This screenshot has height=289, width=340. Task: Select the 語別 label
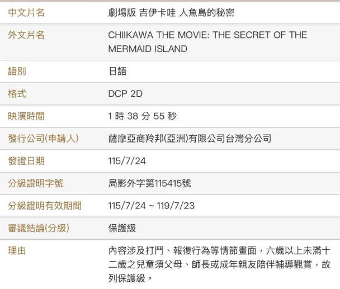pos(17,72)
